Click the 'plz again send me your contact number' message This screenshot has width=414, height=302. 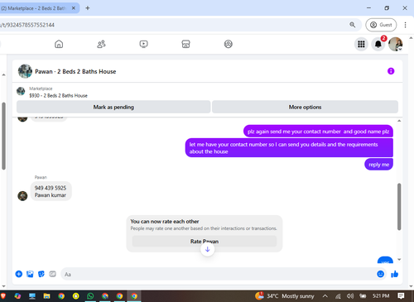point(318,132)
